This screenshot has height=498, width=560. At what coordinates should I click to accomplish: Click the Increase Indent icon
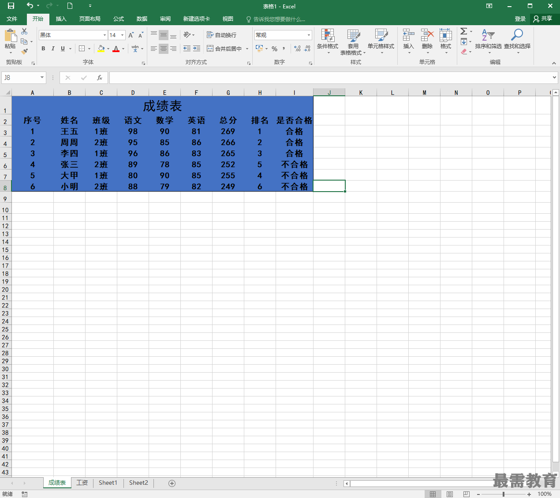(x=197, y=49)
